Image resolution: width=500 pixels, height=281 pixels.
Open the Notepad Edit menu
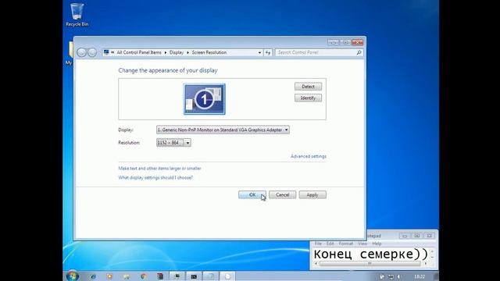(x=330, y=244)
